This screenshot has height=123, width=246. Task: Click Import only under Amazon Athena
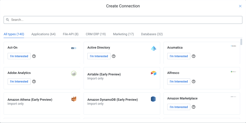pyautogui.click(x=15, y=104)
